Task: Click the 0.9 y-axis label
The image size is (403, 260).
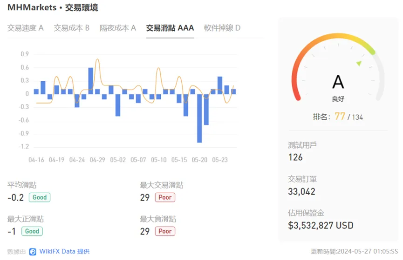Action: [x=25, y=54]
